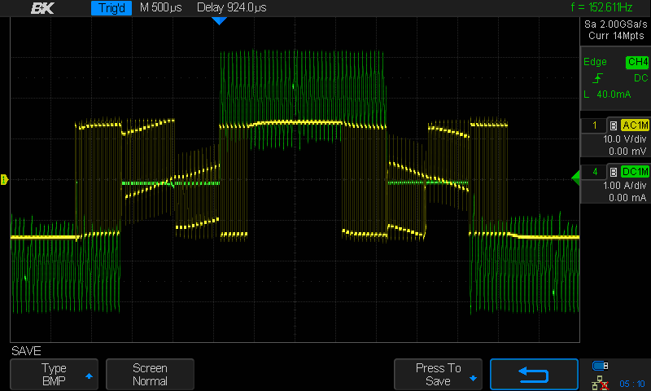651x391 pixels.
Task: Click the Type BMP blue up arrow
Action: click(89, 376)
